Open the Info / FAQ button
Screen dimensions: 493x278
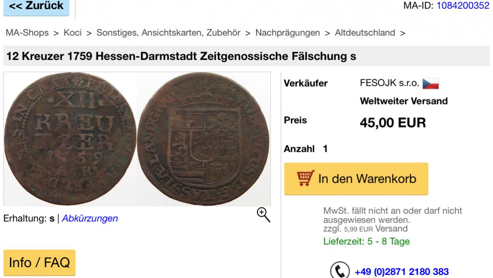(x=40, y=263)
